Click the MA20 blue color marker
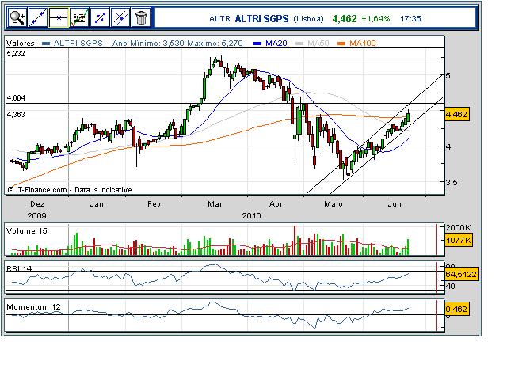The height and width of the screenshot is (380, 507). coord(257,44)
